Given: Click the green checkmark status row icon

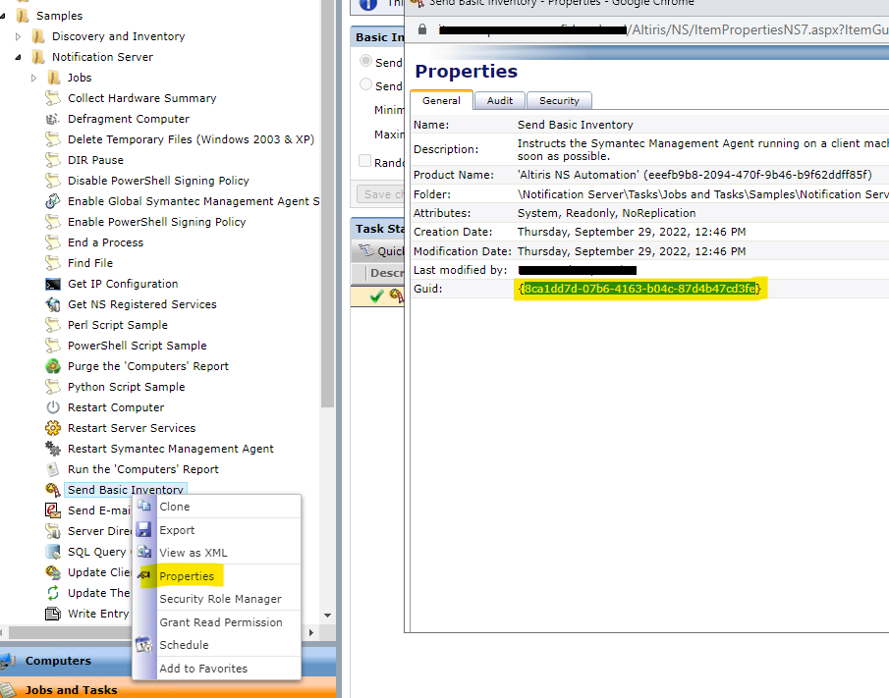Looking at the screenshot, I should pyautogui.click(x=376, y=296).
